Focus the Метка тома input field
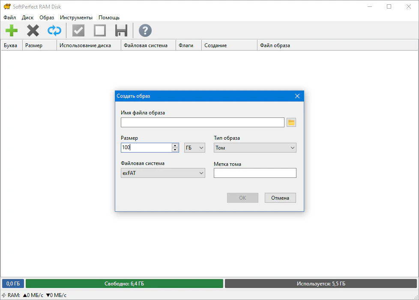419x300 pixels. pyautogui.click(x=255, y=173)
